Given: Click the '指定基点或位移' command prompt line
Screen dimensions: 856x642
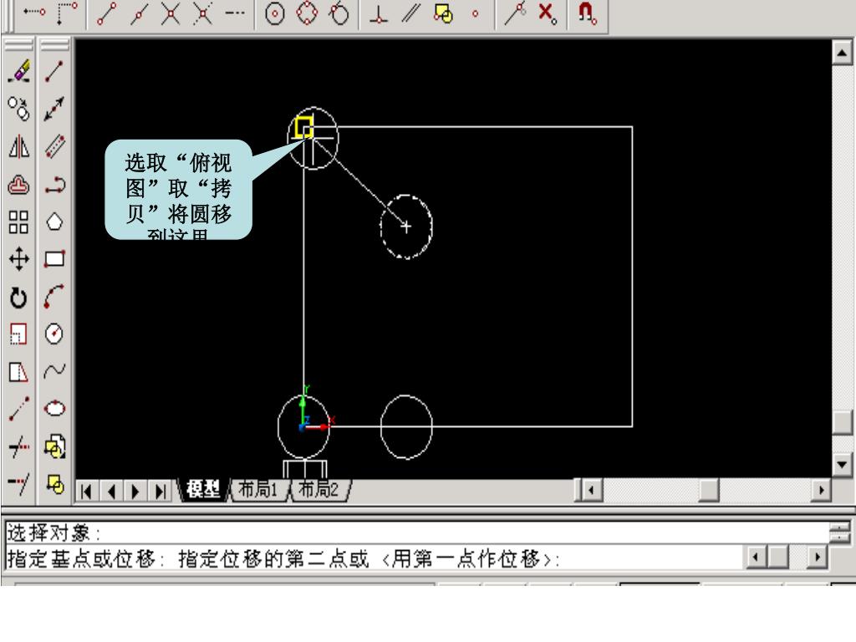Looking at the screenshot, I should click(x=284, y=558).
